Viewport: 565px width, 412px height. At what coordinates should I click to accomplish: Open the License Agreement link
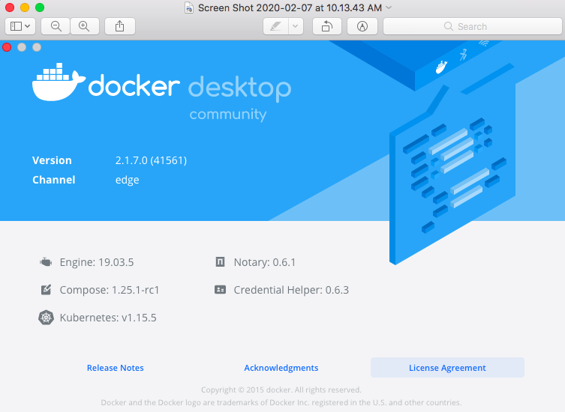pos(447,368)
